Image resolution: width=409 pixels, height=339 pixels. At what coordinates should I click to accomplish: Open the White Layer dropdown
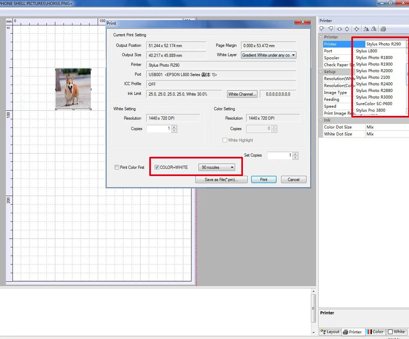(268, 55)
